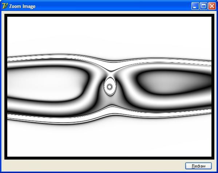Click the black canvas border top edge
This screenshot has width=218, height=173.
pyautogui.click(x=109, y=15)
